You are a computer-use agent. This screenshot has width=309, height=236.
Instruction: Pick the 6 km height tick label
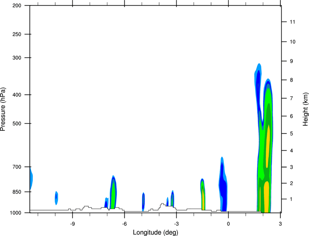click(292, 116)
